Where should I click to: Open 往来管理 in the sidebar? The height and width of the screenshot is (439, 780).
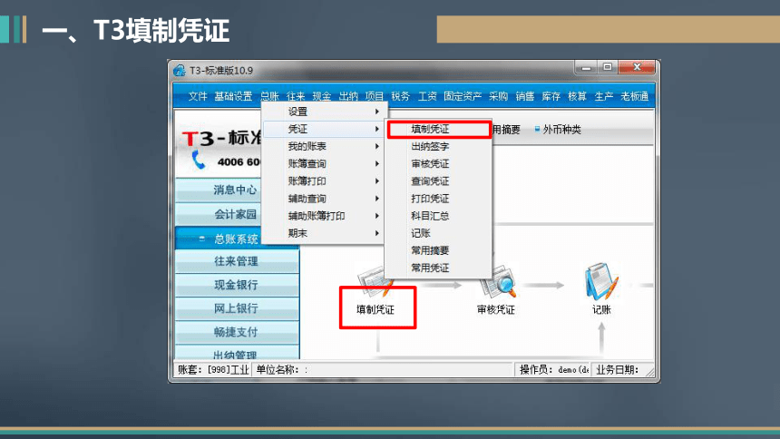[237, 261]
